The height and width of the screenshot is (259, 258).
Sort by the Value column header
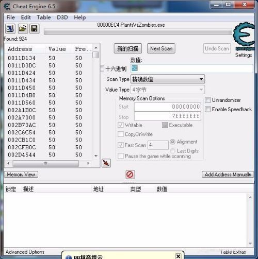tap(58, 49)
